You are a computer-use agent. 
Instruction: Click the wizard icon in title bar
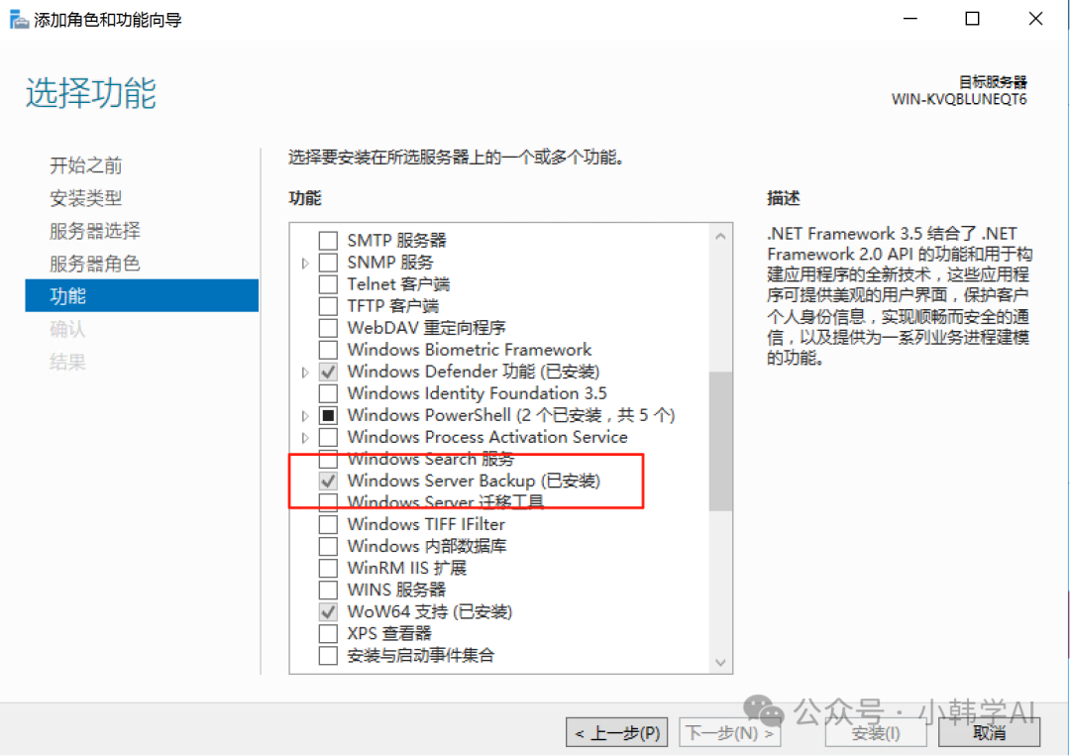click(x=19, y=19)
